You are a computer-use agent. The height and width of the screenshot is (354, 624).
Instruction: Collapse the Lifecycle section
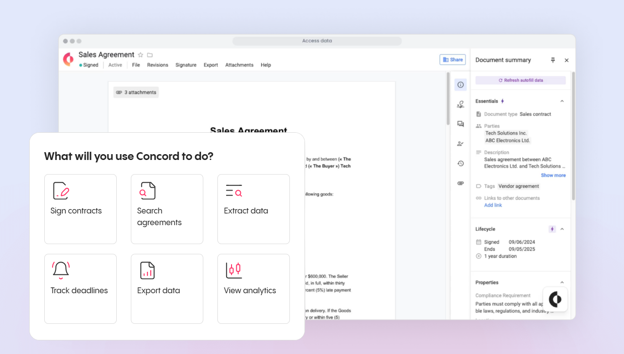(x=562, y=229)
